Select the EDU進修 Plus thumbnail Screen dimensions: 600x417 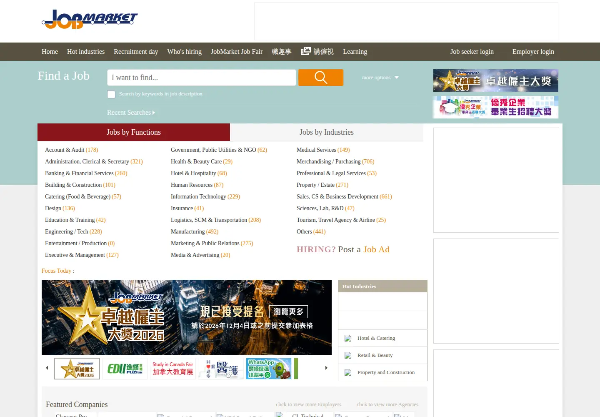[x=125, y=369]
